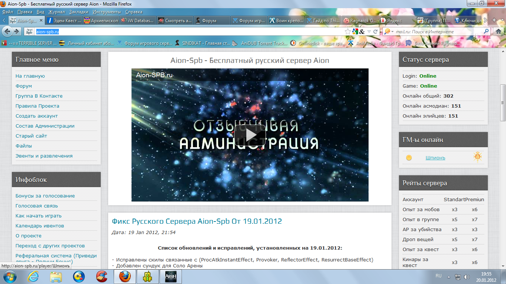Play the Aion-SPB.ru video

[250, 135]
